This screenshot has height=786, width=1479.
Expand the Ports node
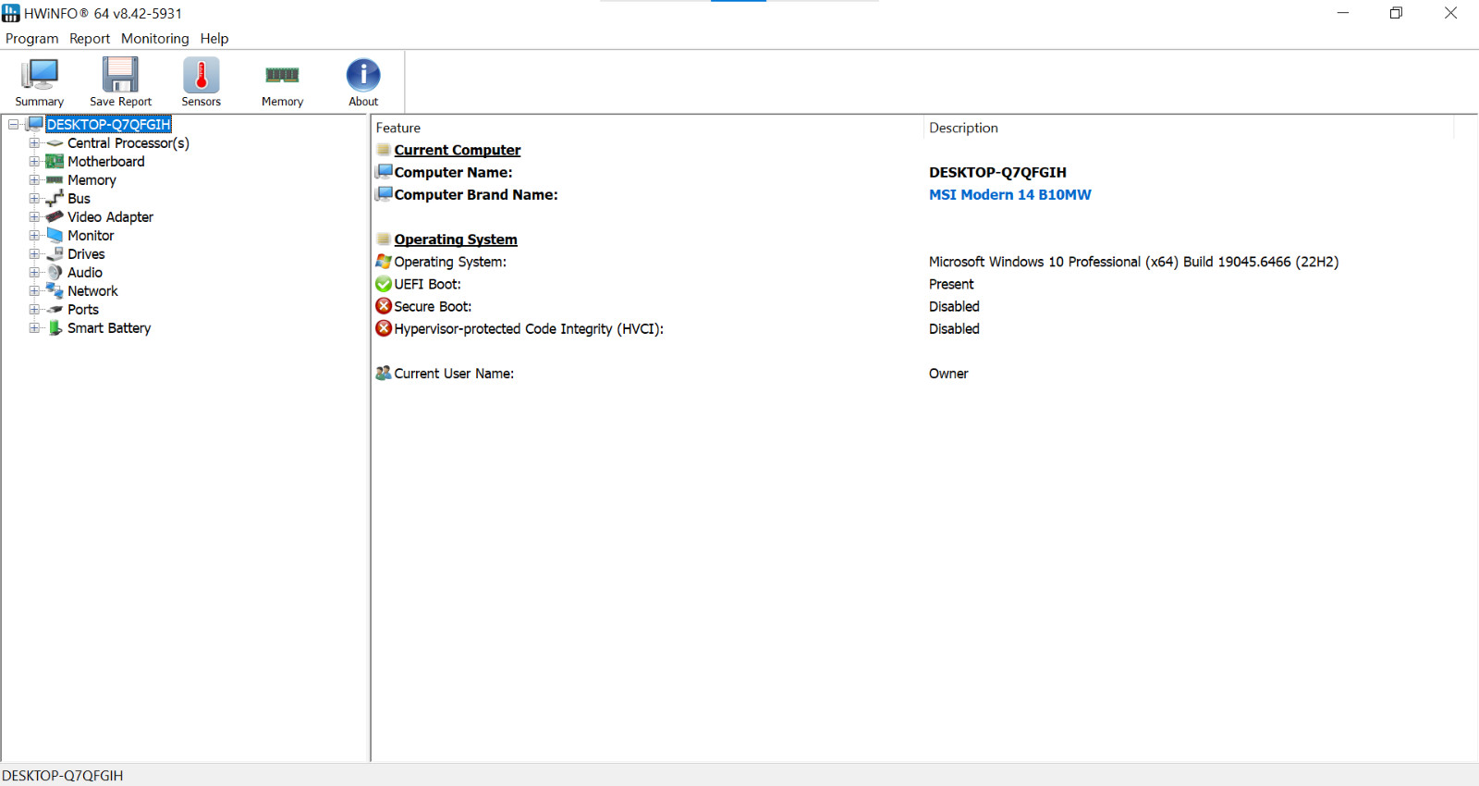[34, 310]
